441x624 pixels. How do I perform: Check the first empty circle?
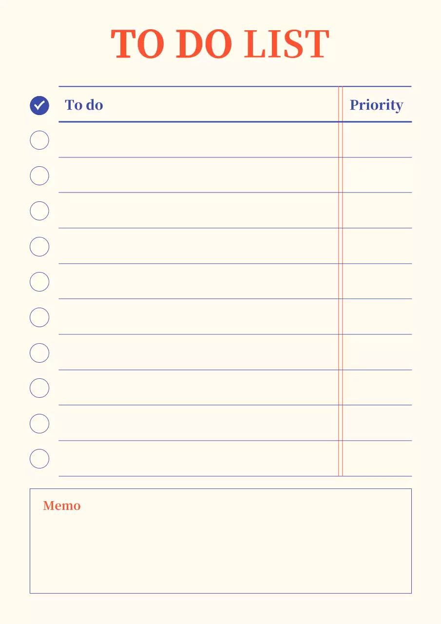point(39,140)
